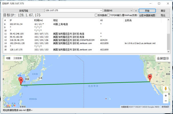Click the Google logo on map
173x114 pixels.
tap(10, 105)
